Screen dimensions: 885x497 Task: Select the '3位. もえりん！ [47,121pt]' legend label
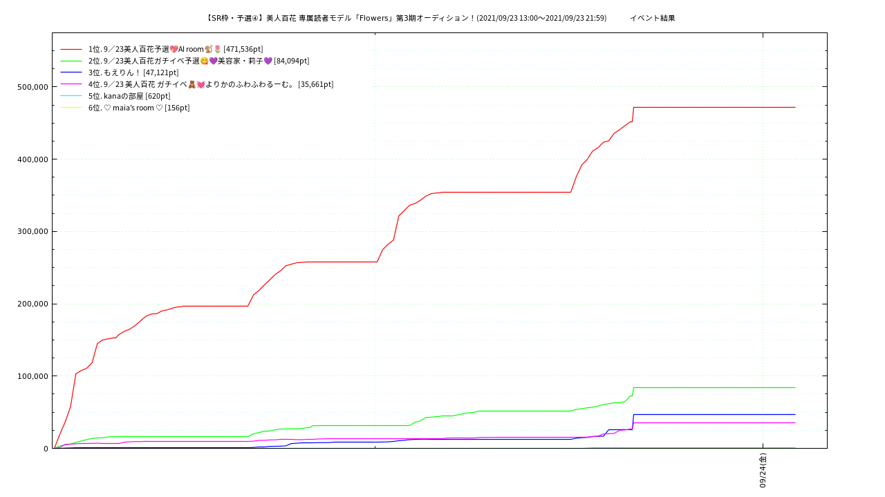pos(133,72)
